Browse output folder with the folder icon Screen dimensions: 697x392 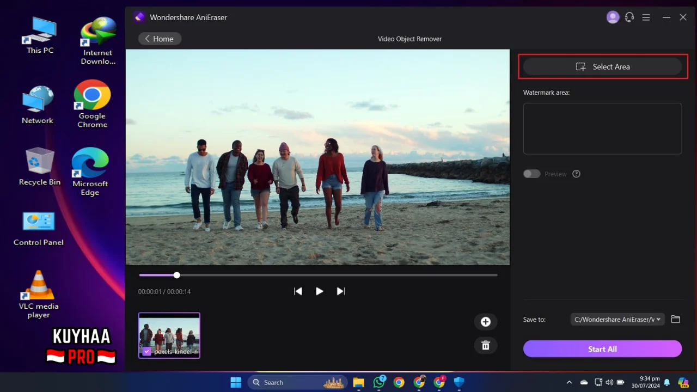point(676,320)
